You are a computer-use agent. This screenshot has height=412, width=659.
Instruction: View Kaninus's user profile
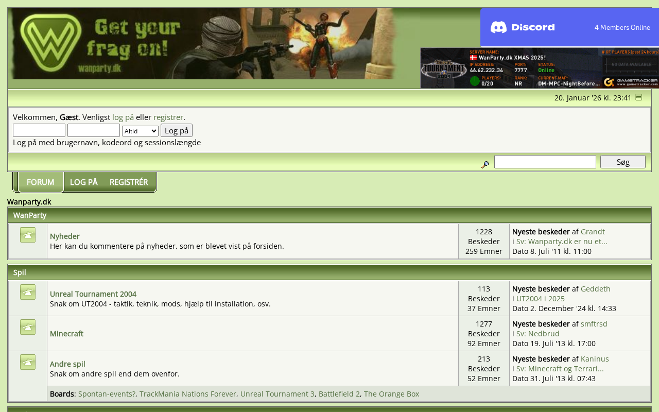595,359
